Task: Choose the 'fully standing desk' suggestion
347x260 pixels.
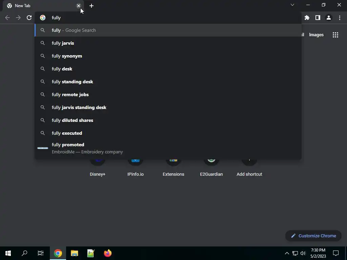Action: click(168, 82)
